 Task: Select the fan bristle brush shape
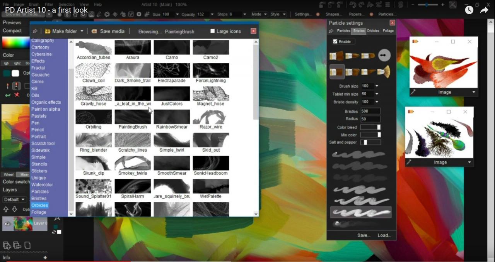384,72
